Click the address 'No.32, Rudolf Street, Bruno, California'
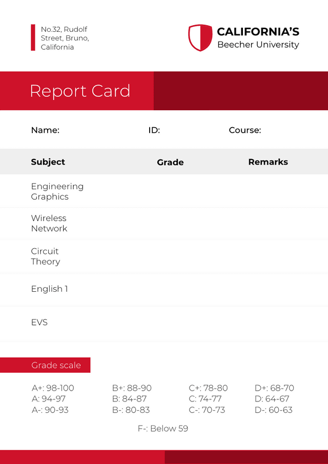The height and width of the screenshot is (464, 328). [x=65, y=38]
